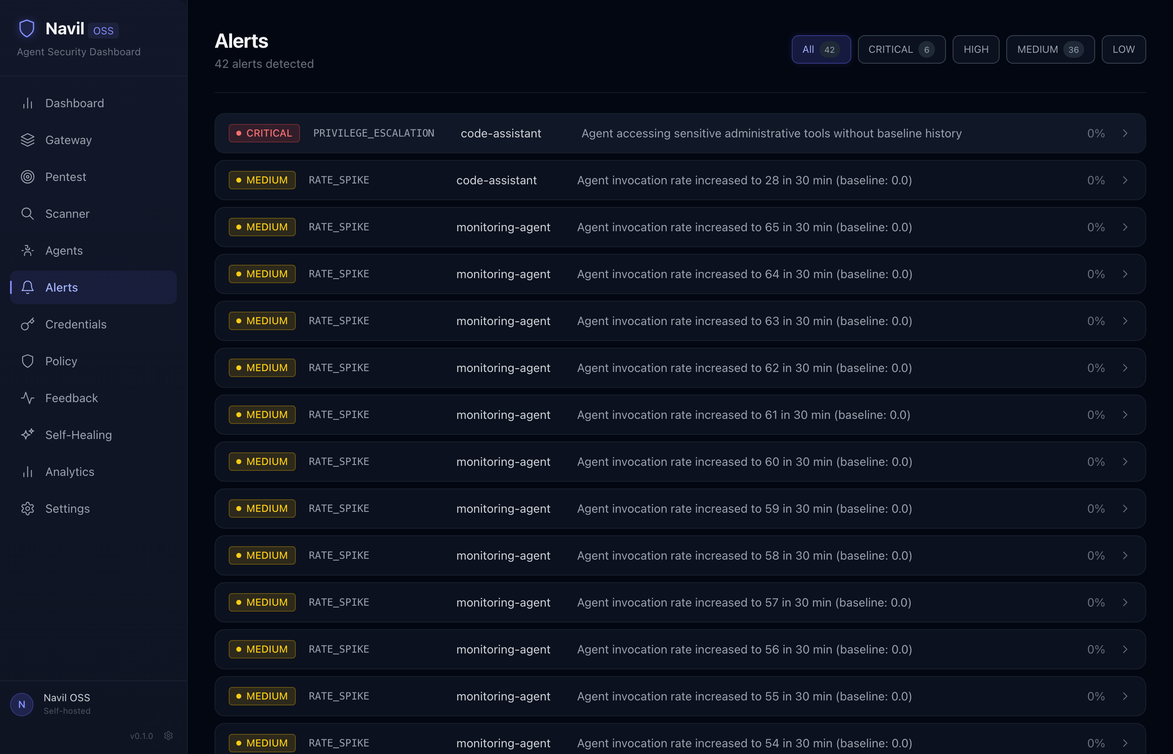Viewport: 1173px width, 754px height.
Task: View the Analytics panel
Action: [x=70, y=472]
